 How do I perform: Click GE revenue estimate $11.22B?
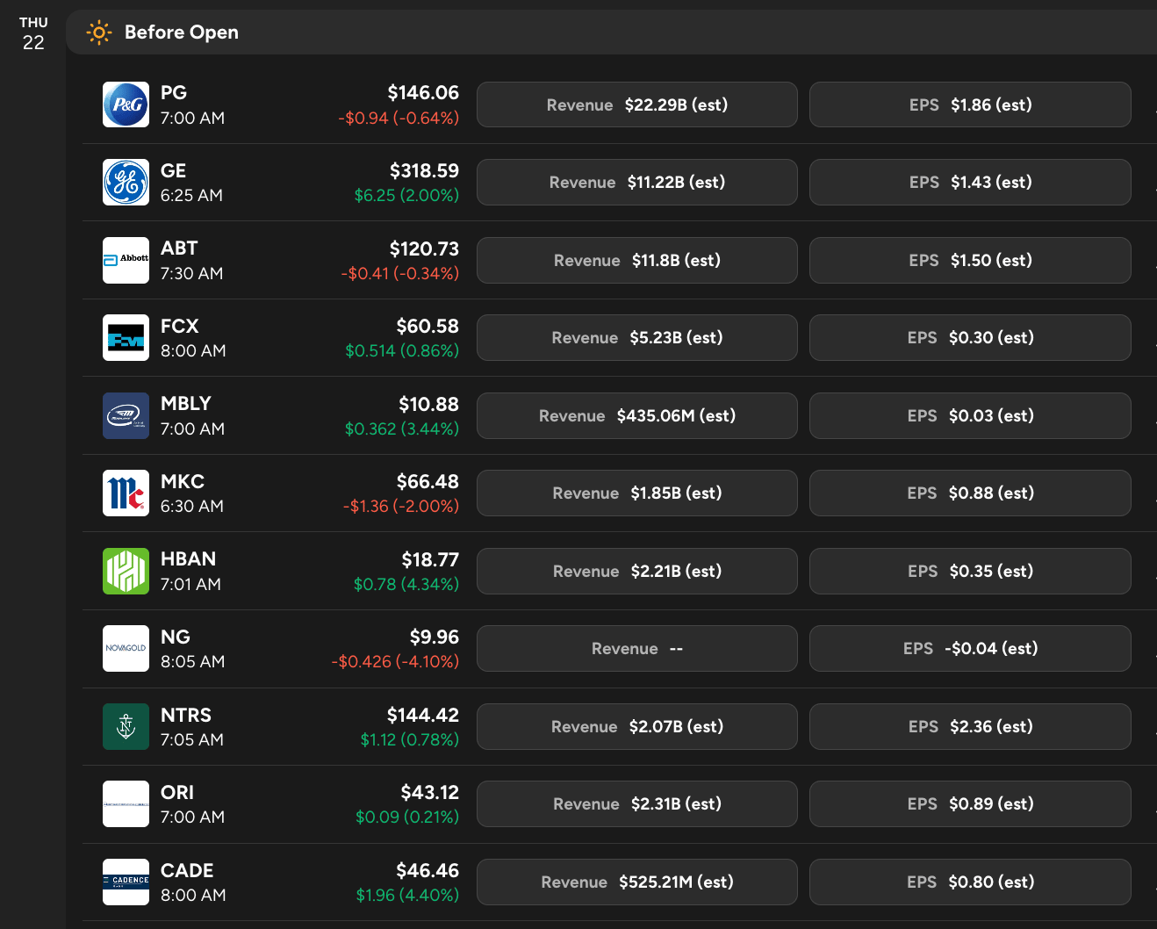coord(637,182)
